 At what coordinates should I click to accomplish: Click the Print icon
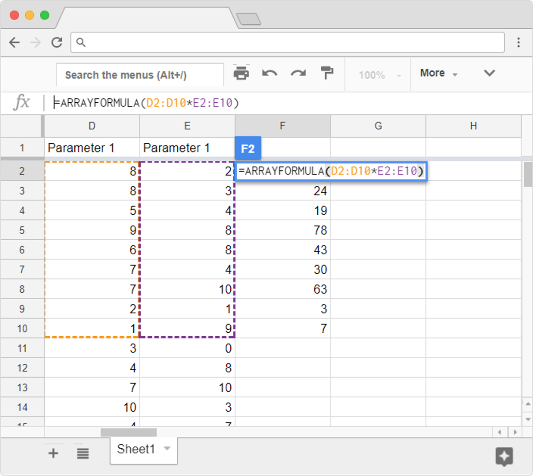[x=241, y=74]
